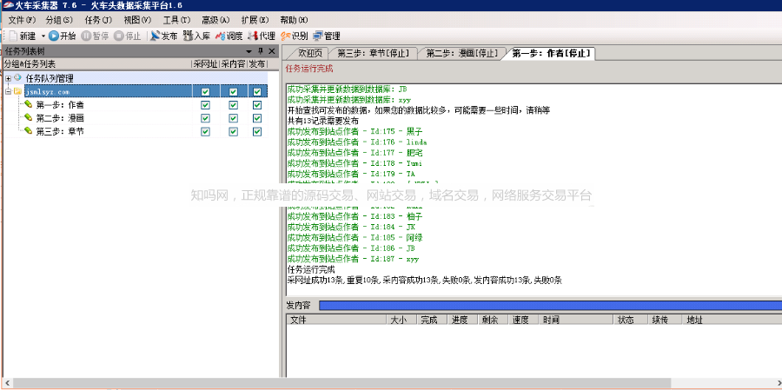Open the 发布 publish tool
Viewport: 782px width, 390px height.
(x=164, y=36)
